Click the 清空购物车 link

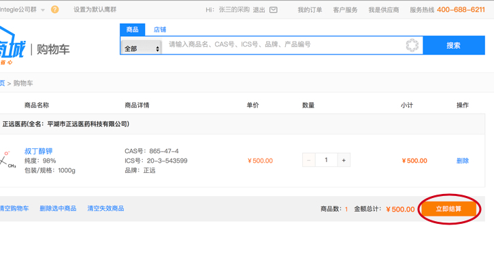(x=14, y=208)
